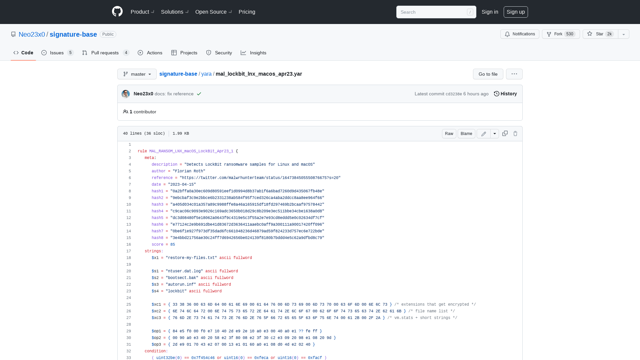Click the delete file trash icon
Viewport: 640px width, 360px height.
[515, 133]
